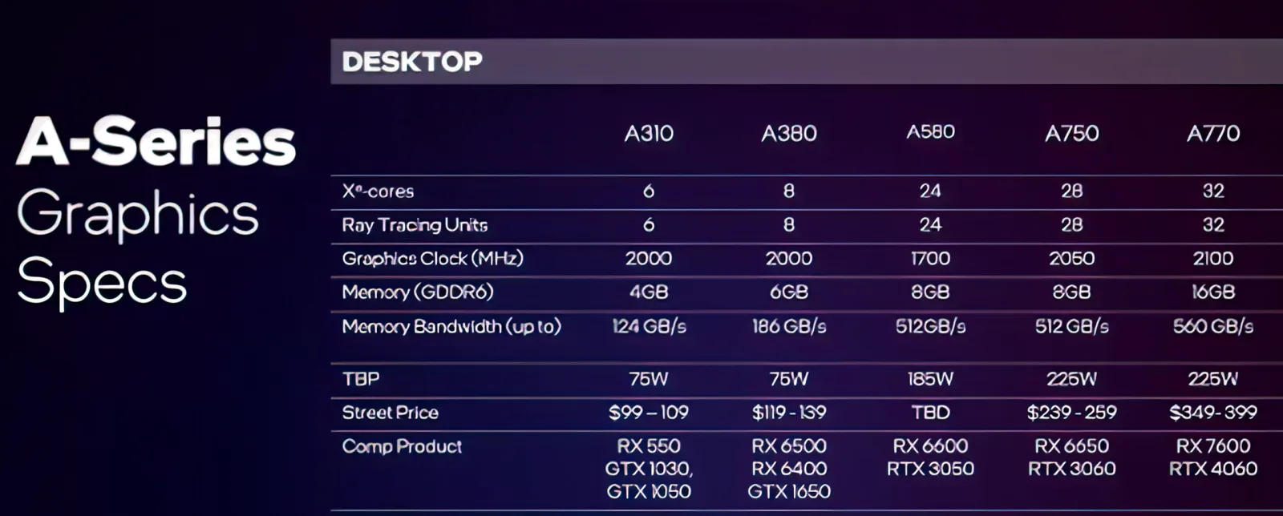Click the Memory Bandwidth (up to) label
This screenshot has width=1283, height=516.
[451, 326]
